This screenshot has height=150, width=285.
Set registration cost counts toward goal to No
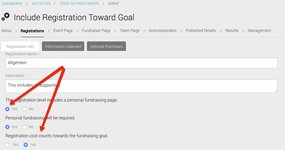click(26, 145)
